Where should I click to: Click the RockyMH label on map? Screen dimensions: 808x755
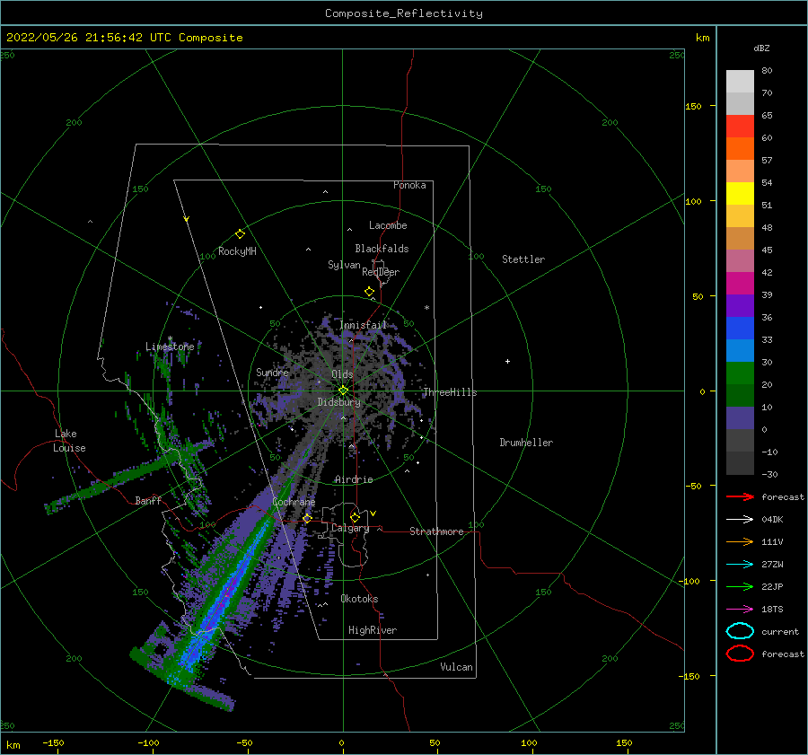click(237, 251)
